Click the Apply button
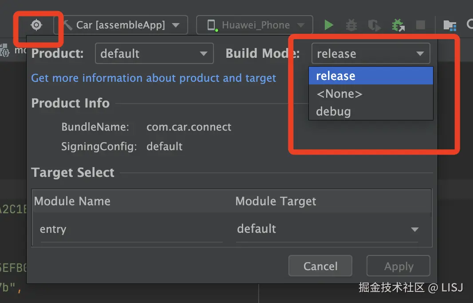Viewport: 473px width, 303px height. point(398,266)
